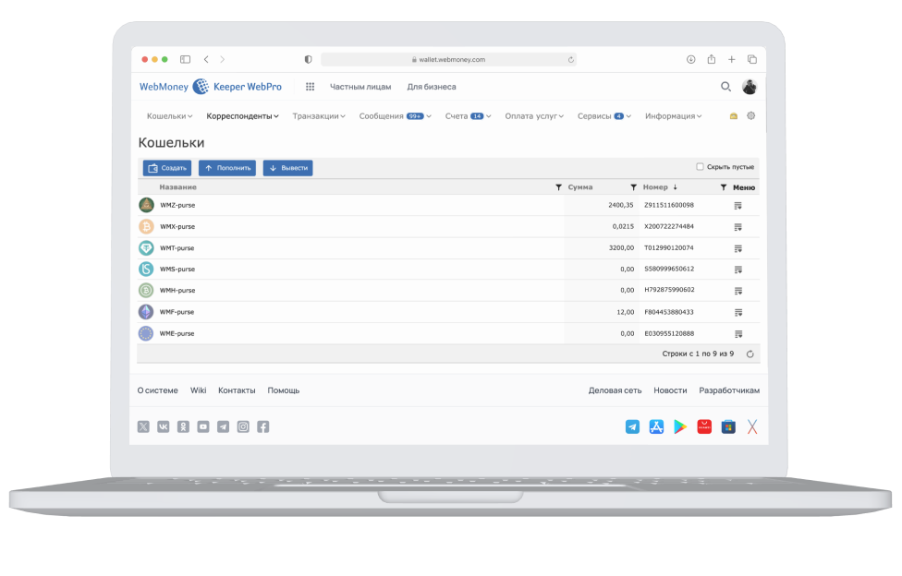This screenshot has height=576, width=902.
Task: Expand the Оплата услуг dropdown
Action: tap(534, 116)
